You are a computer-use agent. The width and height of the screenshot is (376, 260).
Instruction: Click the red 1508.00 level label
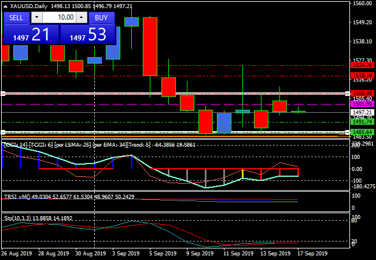click(x=363, y=93)
